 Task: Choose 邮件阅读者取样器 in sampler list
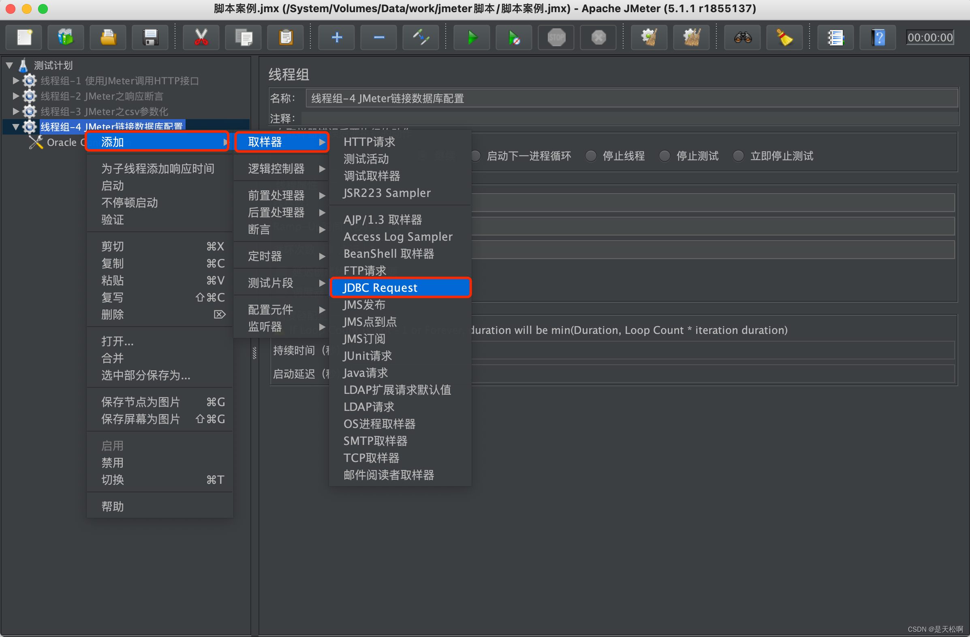click(401, 475)
